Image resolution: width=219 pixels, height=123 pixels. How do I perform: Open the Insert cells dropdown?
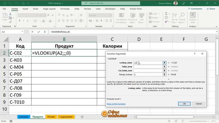click(x=159, y=14)
